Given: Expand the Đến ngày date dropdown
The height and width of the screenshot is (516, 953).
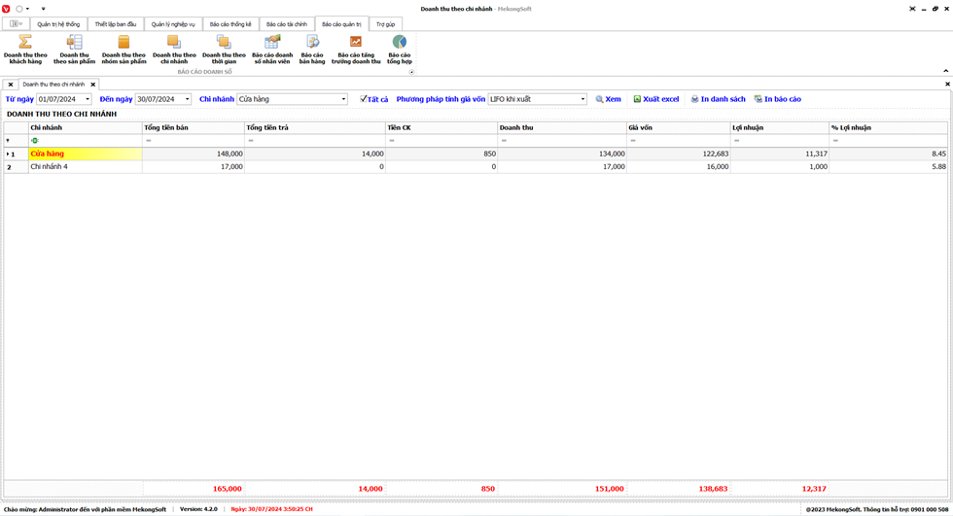Looking at the screenshot, I should [188, 99].
